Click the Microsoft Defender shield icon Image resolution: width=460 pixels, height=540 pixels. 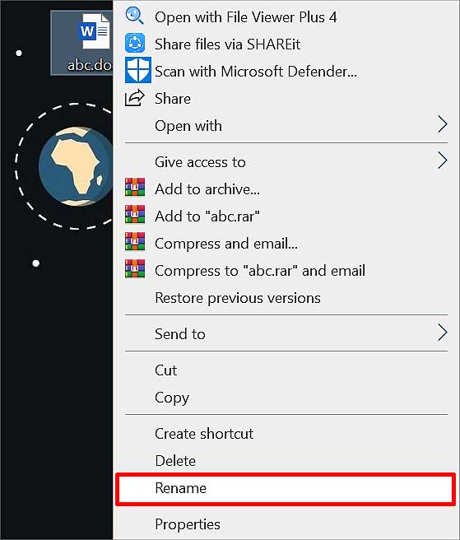click(x=137, y=70)
